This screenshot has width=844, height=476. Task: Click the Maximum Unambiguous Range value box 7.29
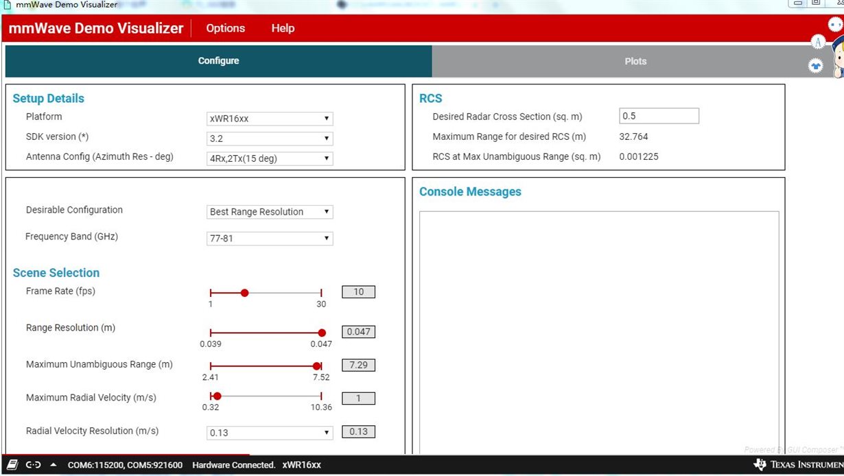[x=358, y=365]
